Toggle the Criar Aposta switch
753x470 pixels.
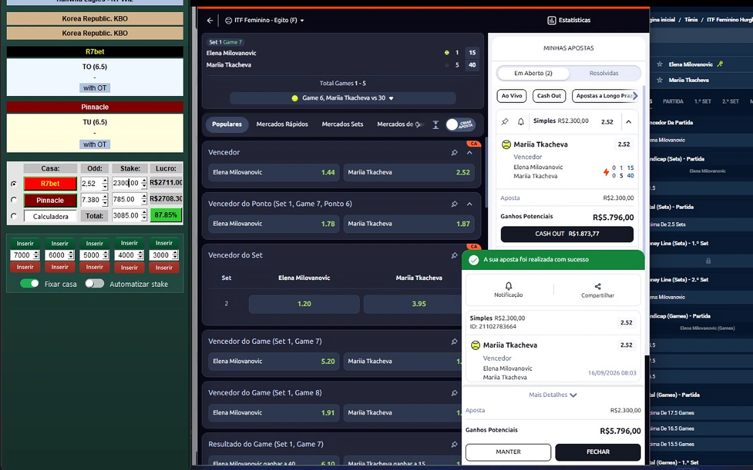click(x=460, y=124)
